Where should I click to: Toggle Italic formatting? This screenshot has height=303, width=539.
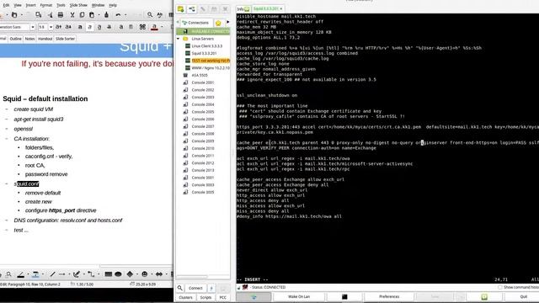(x=90, y=27)
